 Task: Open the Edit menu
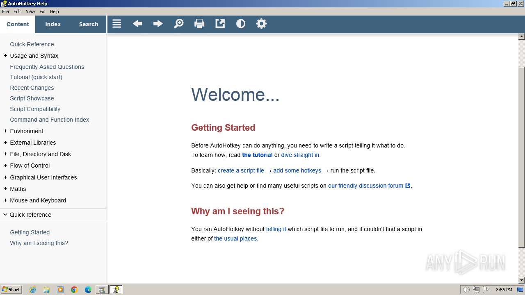click(17, 11)
